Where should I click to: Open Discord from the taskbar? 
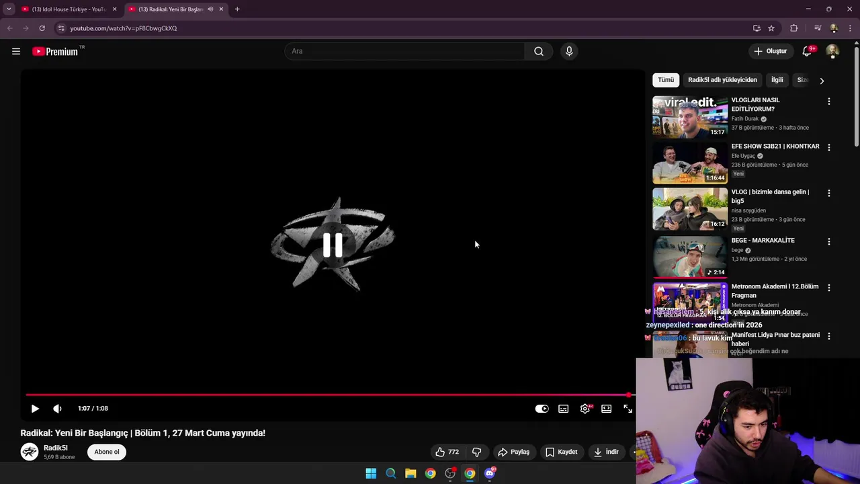(490, 473)
